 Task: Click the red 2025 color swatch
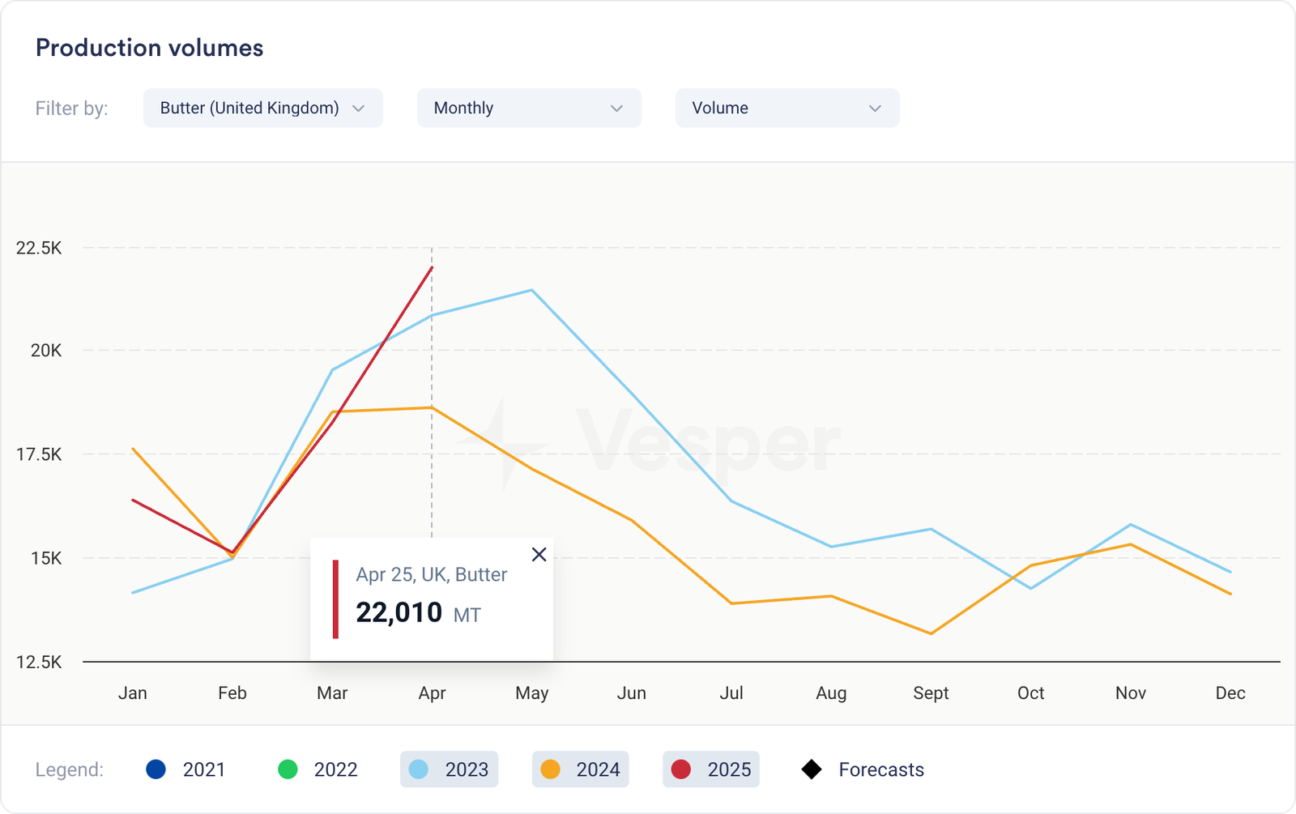tap(681, 769)
